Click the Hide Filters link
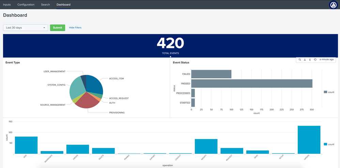Image resolution: width=340 pixels, height=168 pixels. (x=75, y=28)
